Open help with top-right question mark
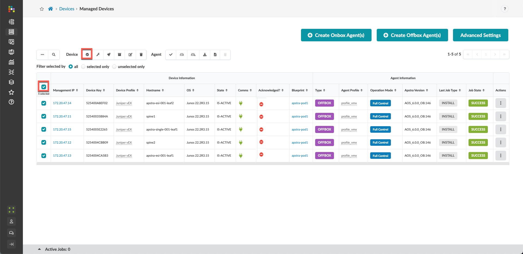Image resolution: width=523 pixels, height=254 pixels. click(505, 9)
